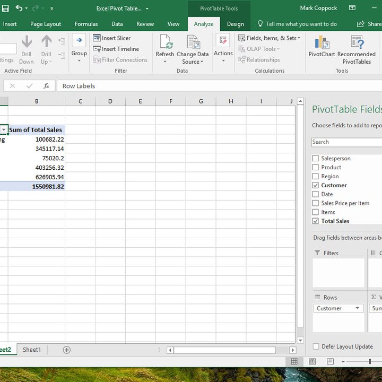Switch to Page Break Preview icon

[330, 361]
